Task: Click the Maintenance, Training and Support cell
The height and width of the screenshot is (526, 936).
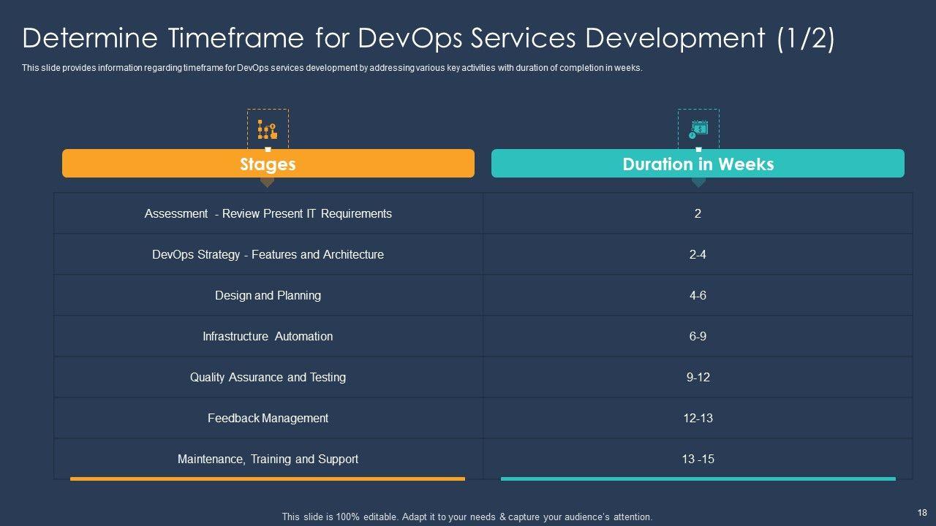Action: coord(268,459)
